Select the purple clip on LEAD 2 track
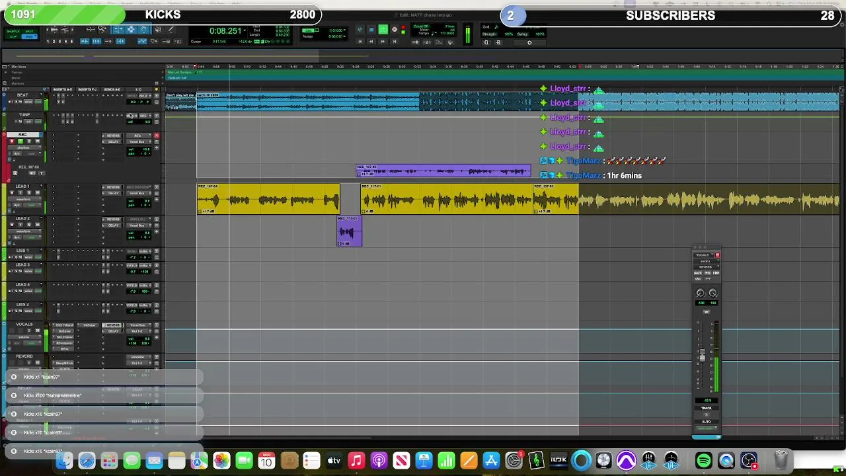This screenshot has height=476, width=846. tap(349, 231)
